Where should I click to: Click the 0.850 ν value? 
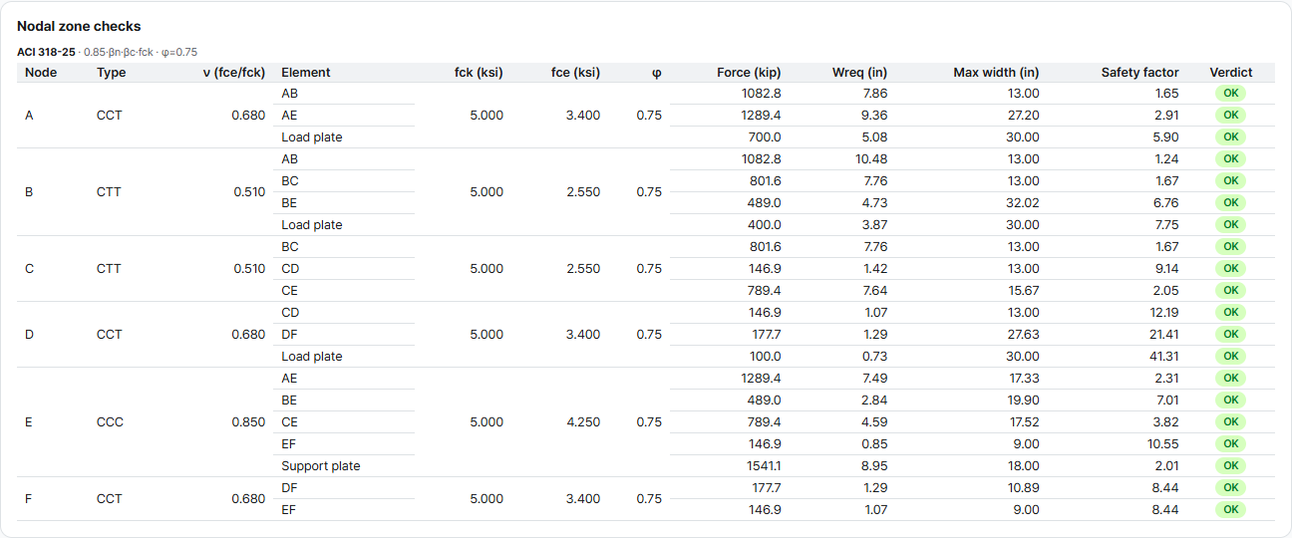(248, 422)
